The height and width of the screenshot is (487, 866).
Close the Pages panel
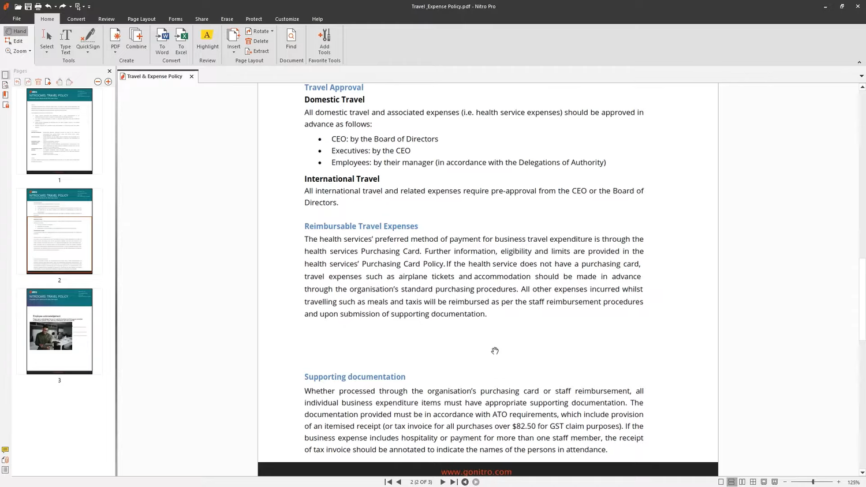click(110, 71)
